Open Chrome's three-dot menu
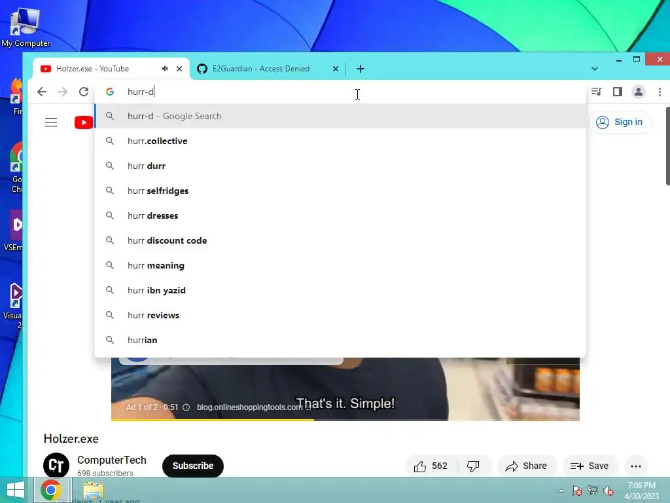 pyautogui.click(x=660, y=92)
